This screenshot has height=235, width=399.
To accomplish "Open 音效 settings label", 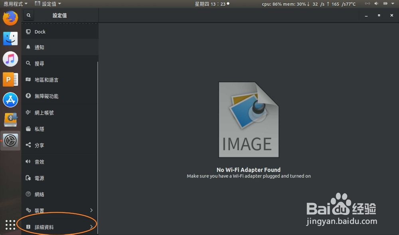I will (x=39, y=162).
